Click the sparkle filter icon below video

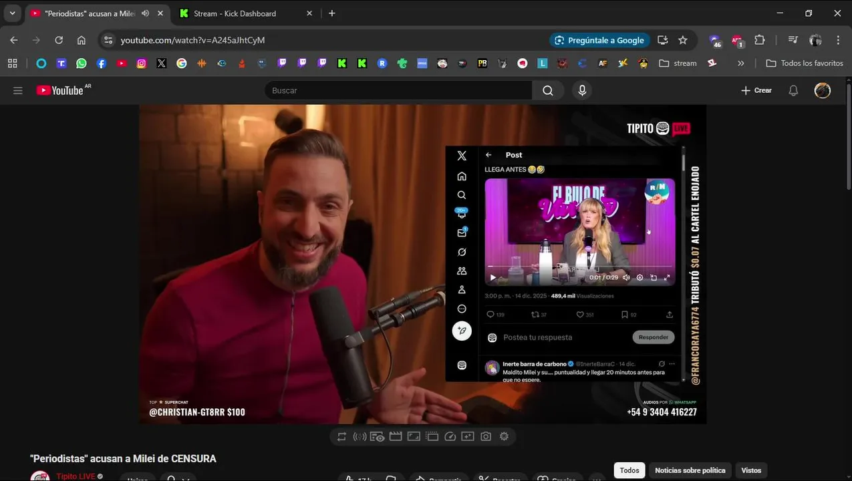[x=468, y=436]
